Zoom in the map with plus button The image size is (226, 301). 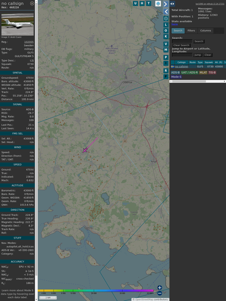tap(160, 287)
